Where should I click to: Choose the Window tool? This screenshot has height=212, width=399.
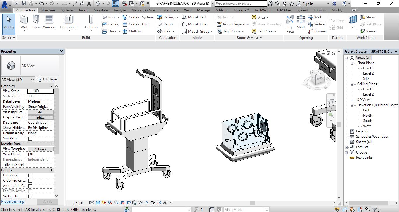(x=49, y=22)
